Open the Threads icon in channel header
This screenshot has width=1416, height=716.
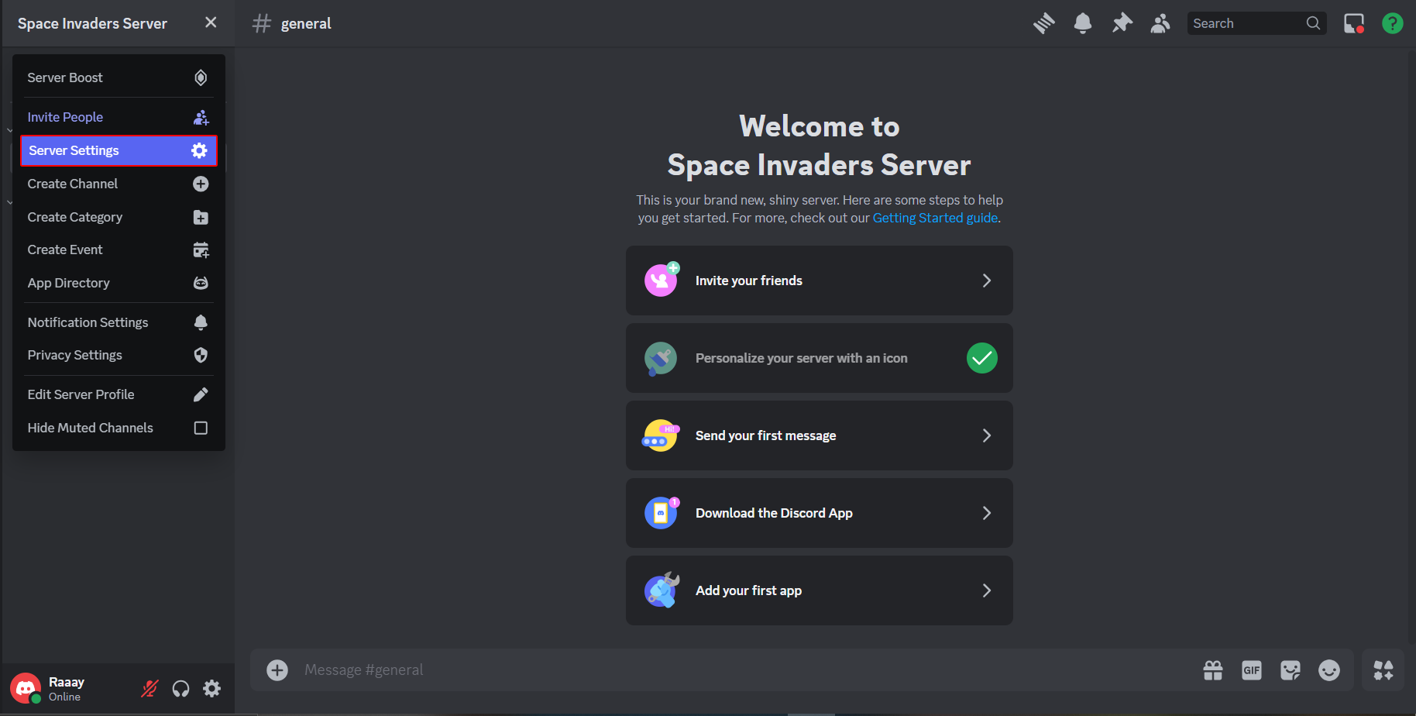tap(1043, 23)
